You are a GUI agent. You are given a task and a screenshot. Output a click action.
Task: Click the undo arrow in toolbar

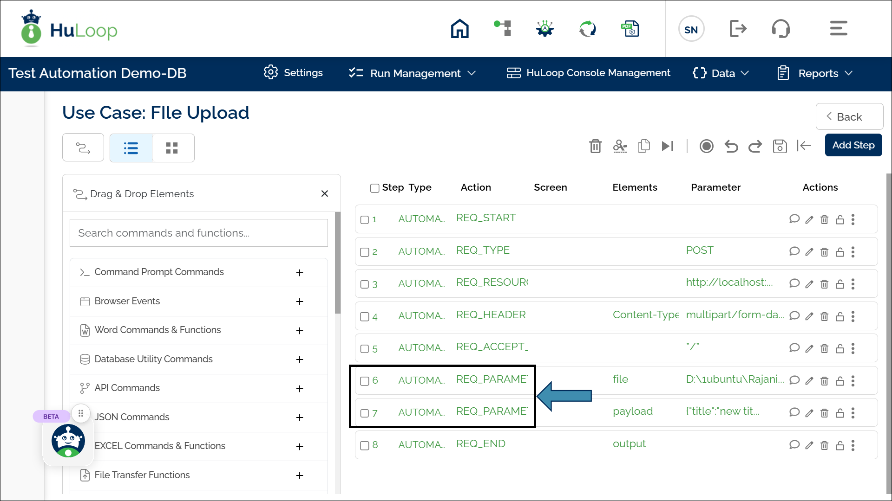(731, 146)
